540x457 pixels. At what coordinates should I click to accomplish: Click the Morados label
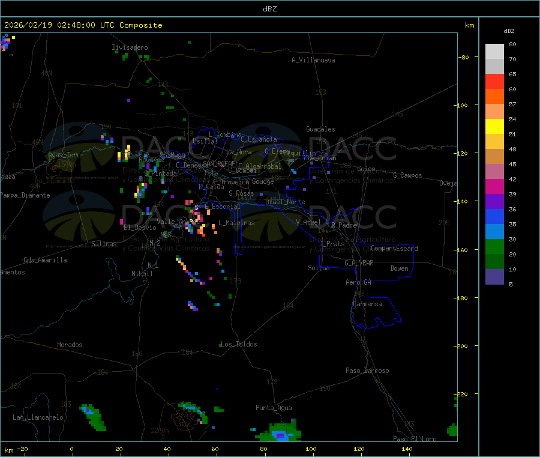click(70, 345)
